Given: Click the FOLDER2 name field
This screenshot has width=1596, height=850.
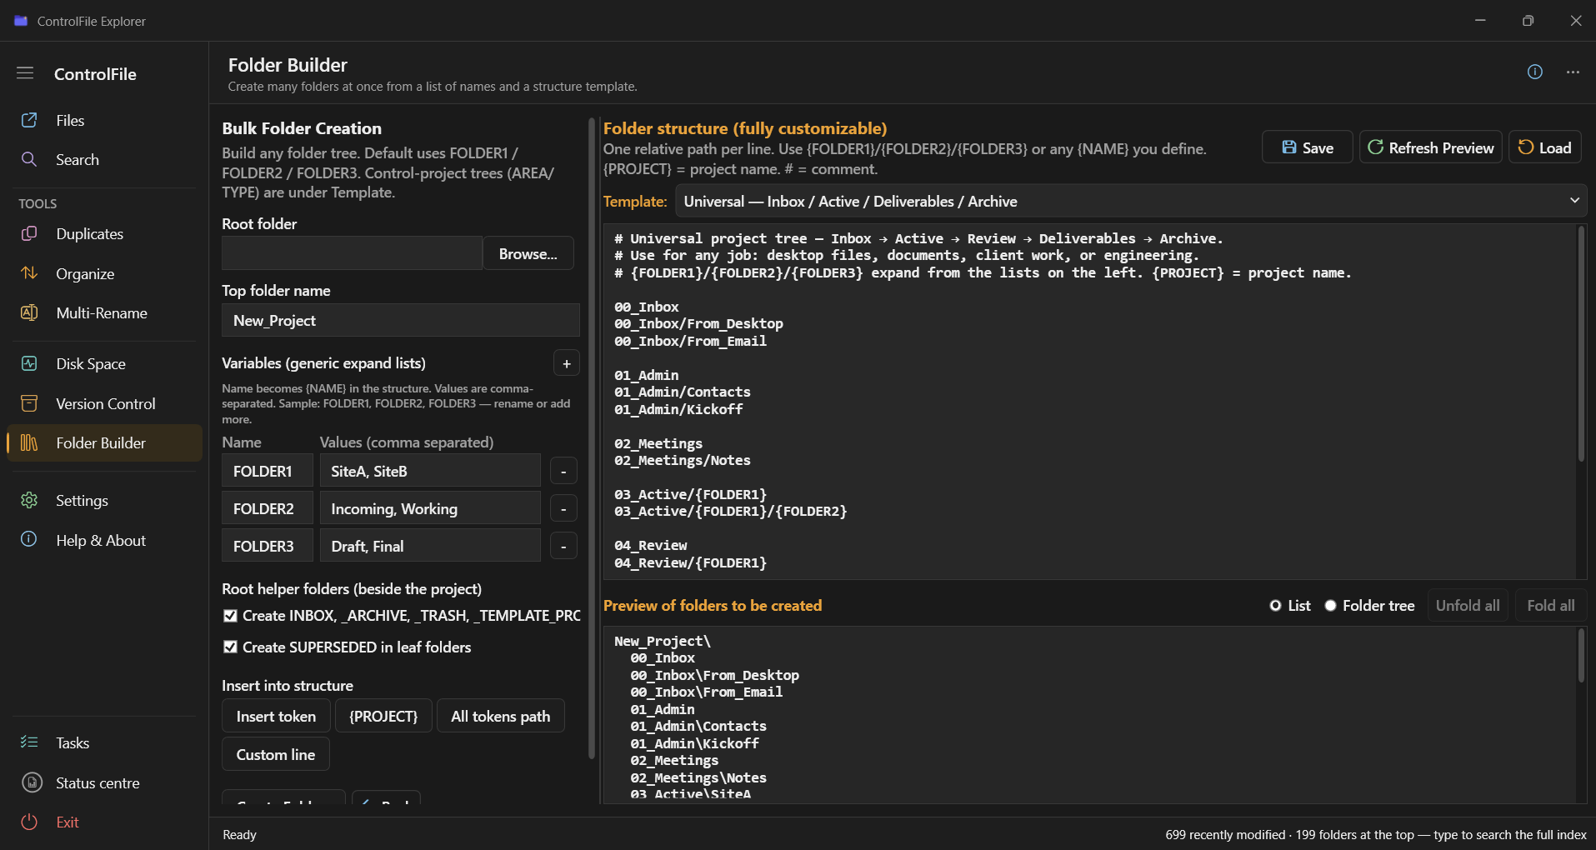Looking at the screenshot, I should pos(268,508).
